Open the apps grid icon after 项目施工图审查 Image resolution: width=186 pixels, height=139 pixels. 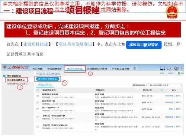135,68
